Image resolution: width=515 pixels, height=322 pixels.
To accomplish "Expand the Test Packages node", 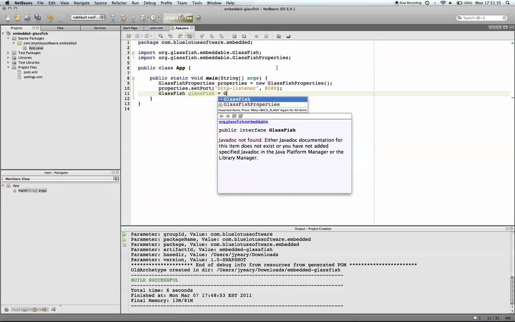I will [8, 53].
